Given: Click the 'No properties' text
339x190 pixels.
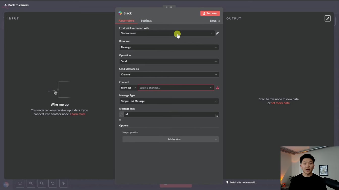Looking at the screenshot, I should tap(130, 132).
